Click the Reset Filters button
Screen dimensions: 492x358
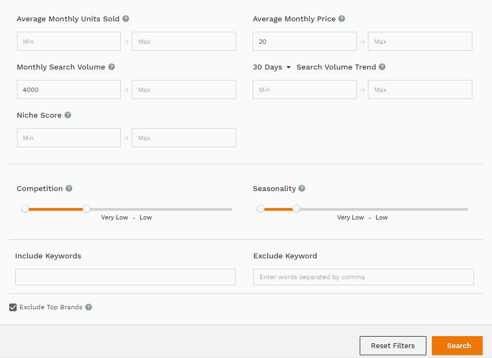[393, 345]
